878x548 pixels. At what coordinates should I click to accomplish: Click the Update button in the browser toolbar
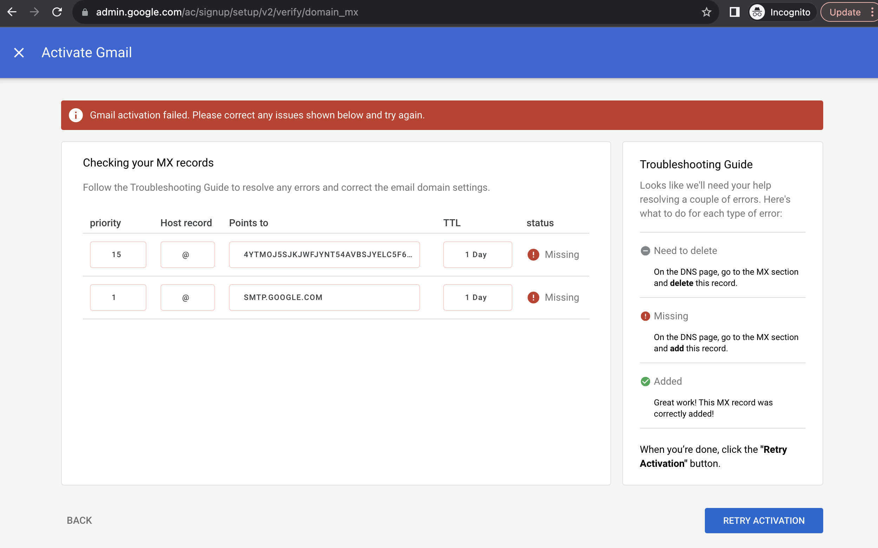(x=845, y=12)
